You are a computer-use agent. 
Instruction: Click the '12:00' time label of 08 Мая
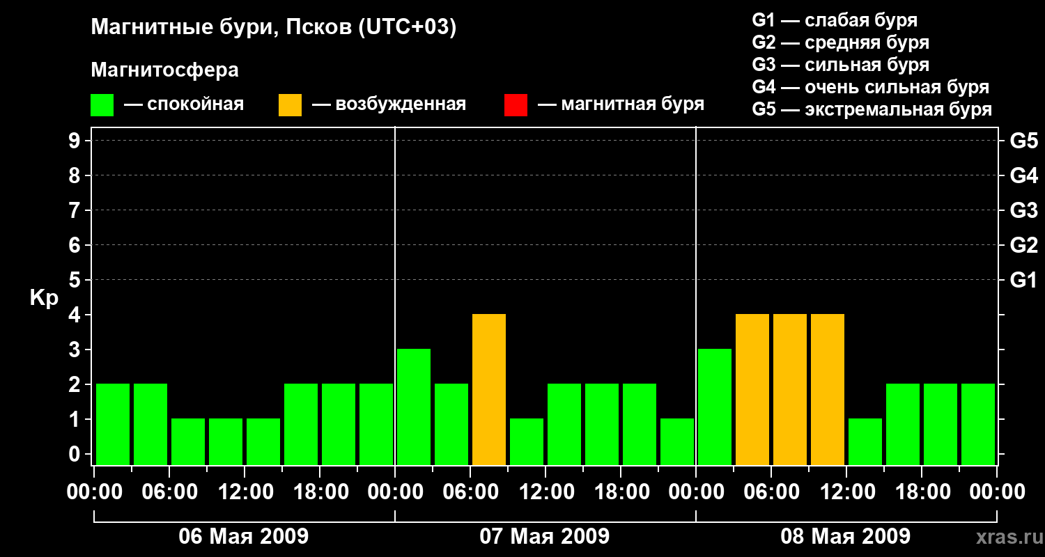click(846, 492)
